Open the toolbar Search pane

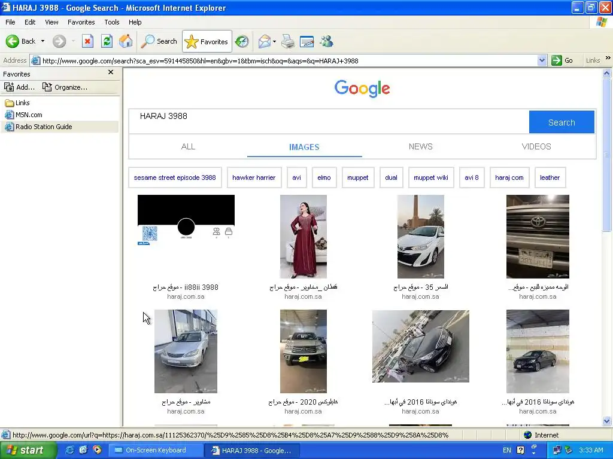[159, 41]
